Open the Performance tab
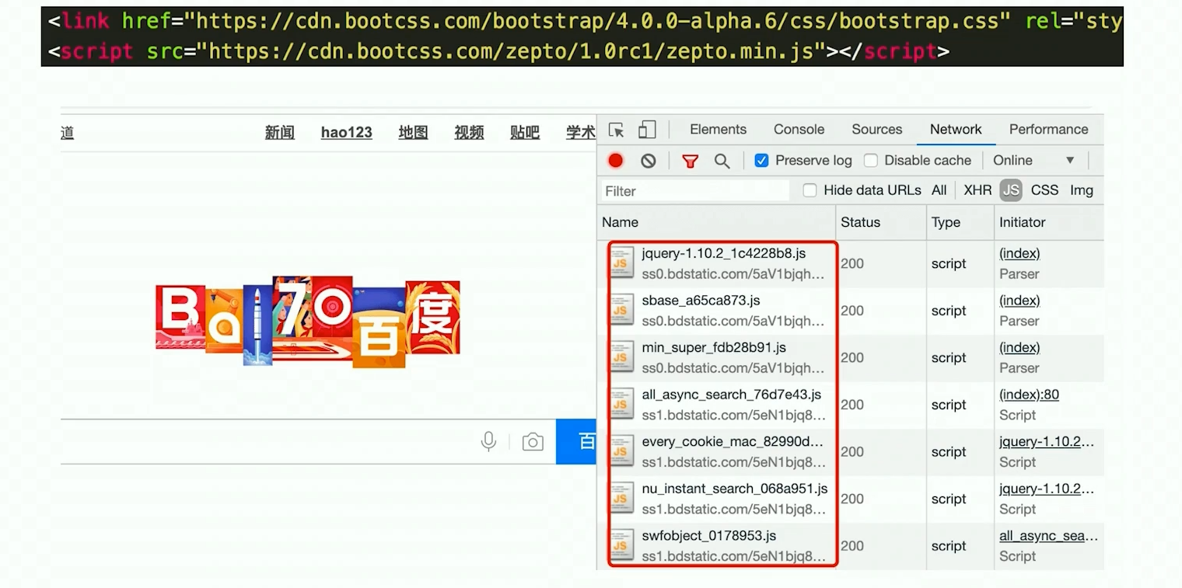 coord(1048,130)
